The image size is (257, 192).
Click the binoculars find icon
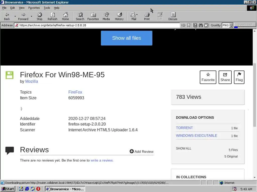pyautogui.click(x=201, y=25)
